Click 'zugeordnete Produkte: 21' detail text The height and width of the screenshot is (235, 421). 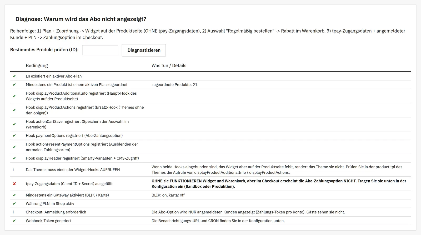174,85
